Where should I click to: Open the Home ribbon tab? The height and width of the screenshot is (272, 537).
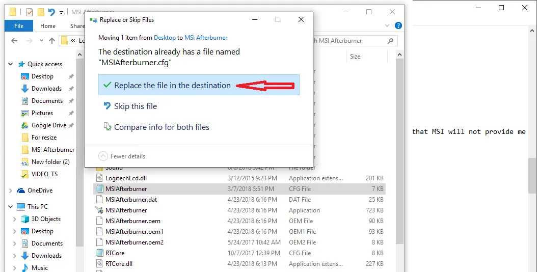47,25
